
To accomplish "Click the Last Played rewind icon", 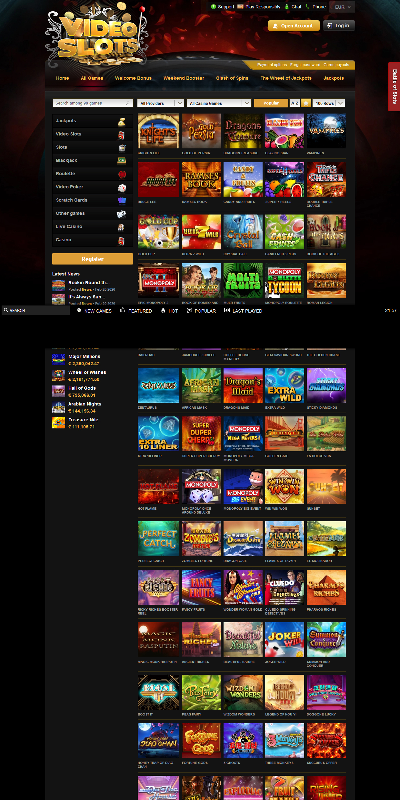I will coord(227,310).
